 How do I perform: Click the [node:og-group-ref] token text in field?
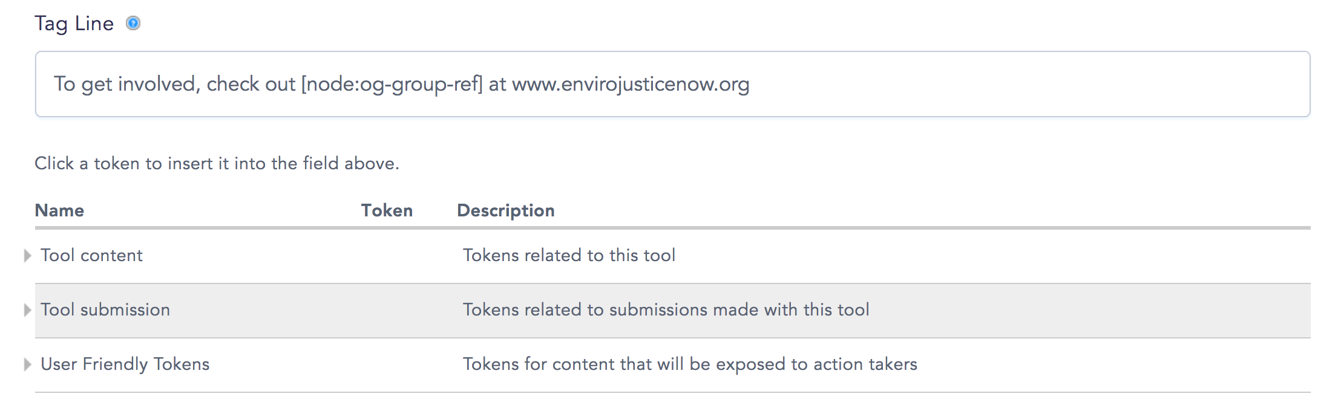392,84
